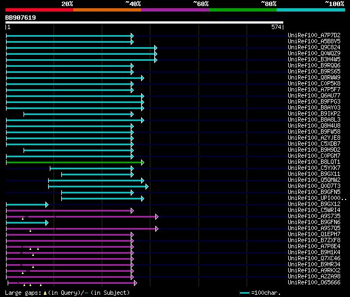Image resolution: width=350 pixels, height=297 pixels.
Task: Select the UniRef100_Q8H4U8 label
Action: [x=314, y=126]
